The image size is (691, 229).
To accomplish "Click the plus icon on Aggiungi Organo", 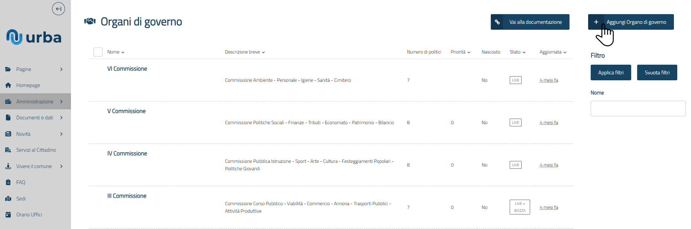I will tap(596, 22).
